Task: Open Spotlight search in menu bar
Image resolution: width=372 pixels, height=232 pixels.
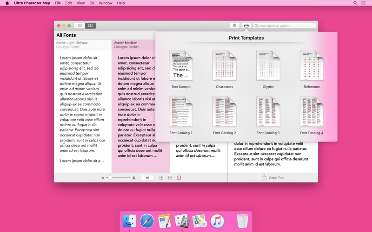Action: [x=355, y=3]
